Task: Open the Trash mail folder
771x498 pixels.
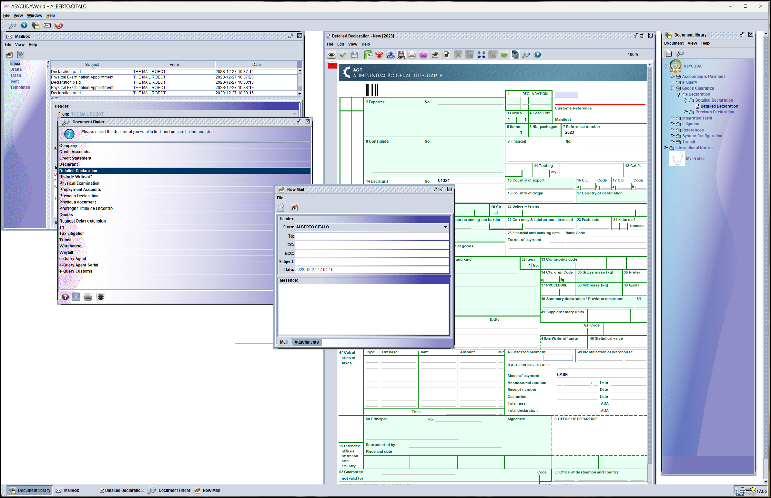Action: pos(15,75)
